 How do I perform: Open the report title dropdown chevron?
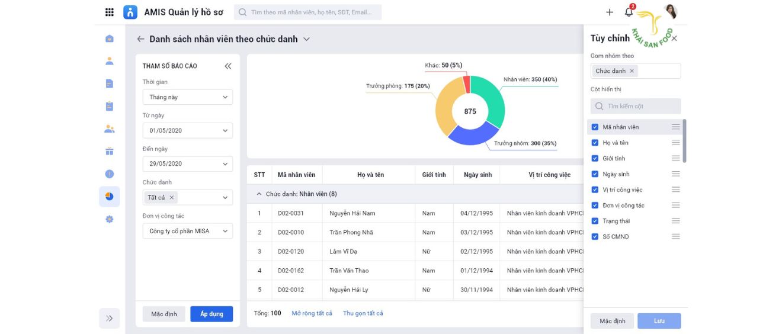(x=306, y=39)
